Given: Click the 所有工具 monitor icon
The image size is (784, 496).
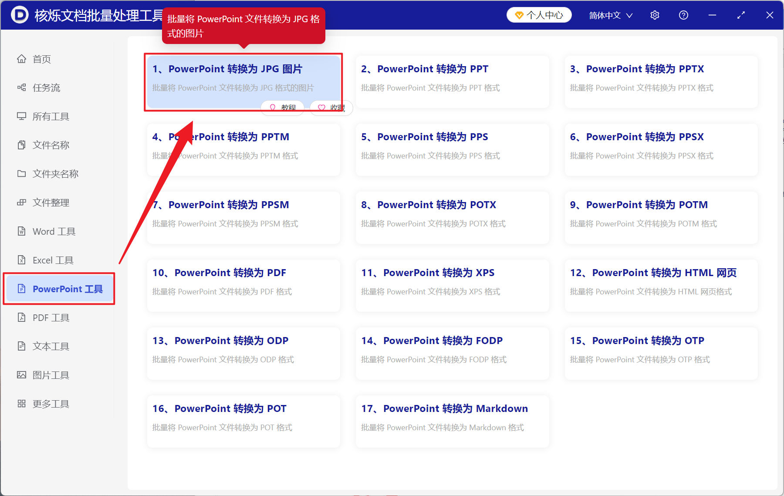Looking at the screenshot, I should pyautogui.click(x=21, y=116).
